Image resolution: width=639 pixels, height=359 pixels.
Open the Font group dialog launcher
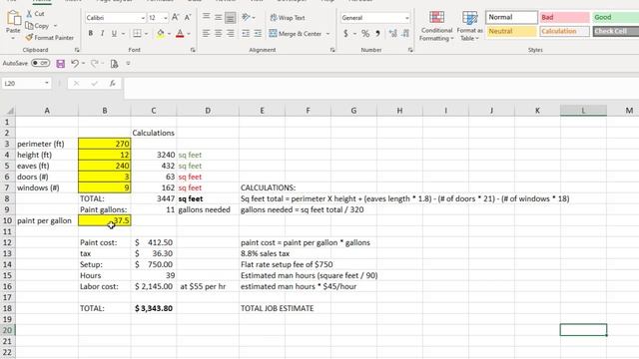pyautogui.click(x=193, y=50)
